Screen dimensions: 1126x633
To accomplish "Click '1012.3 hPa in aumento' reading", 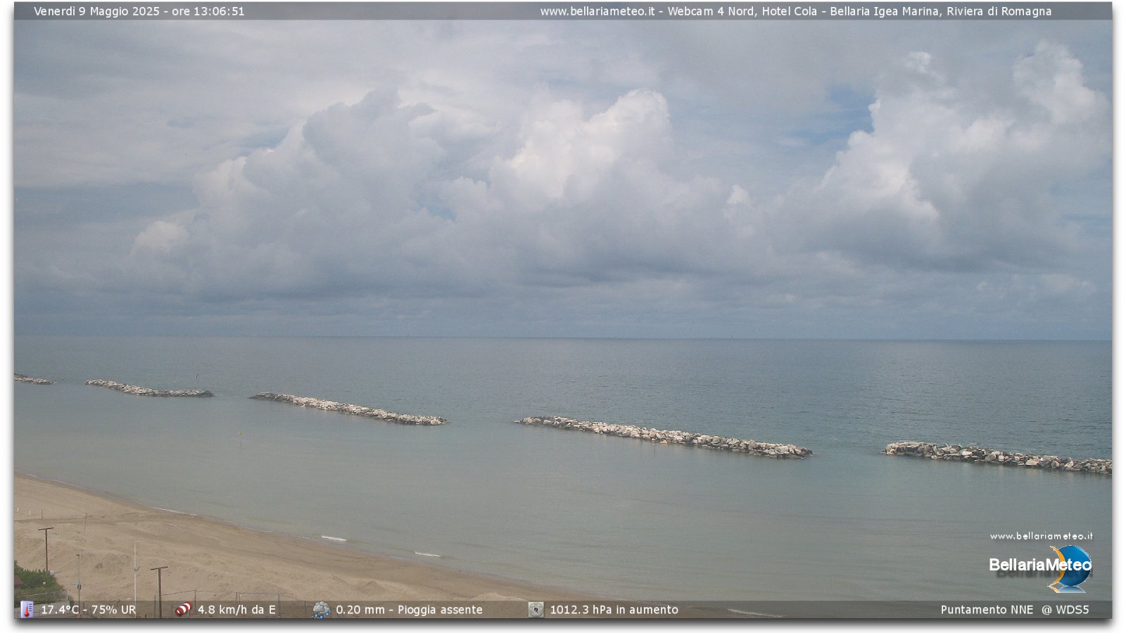I will click(x=614, y=610).
